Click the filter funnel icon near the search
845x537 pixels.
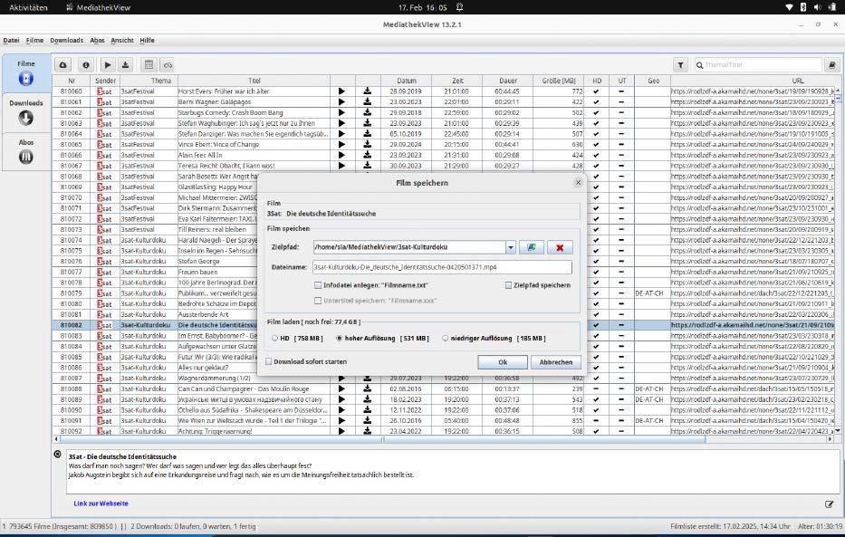pos(679,64)
